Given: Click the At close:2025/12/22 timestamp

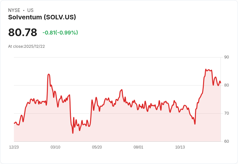Looking at the screenshot, I should [27, 46].
